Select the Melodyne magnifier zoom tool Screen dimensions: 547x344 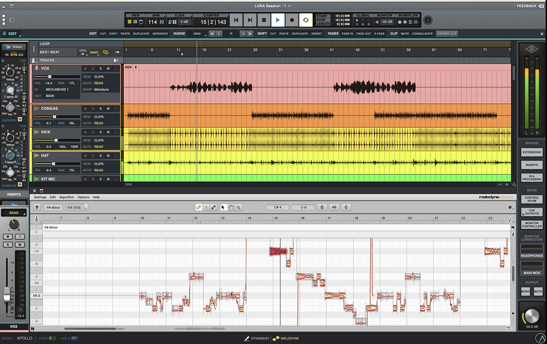[x=238, y=207]
